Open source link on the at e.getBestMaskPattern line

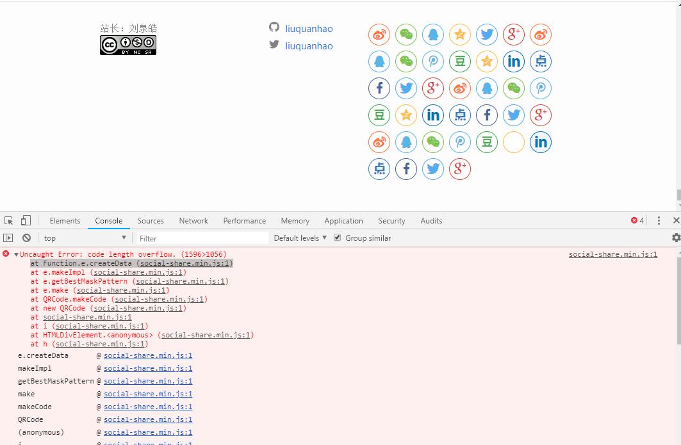pos(181,281)
